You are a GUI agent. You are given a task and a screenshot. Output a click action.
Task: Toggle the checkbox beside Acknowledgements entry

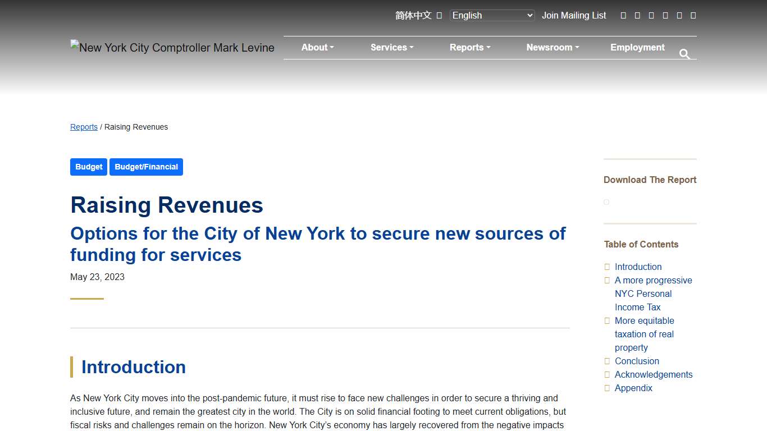[x=607, y=374]
